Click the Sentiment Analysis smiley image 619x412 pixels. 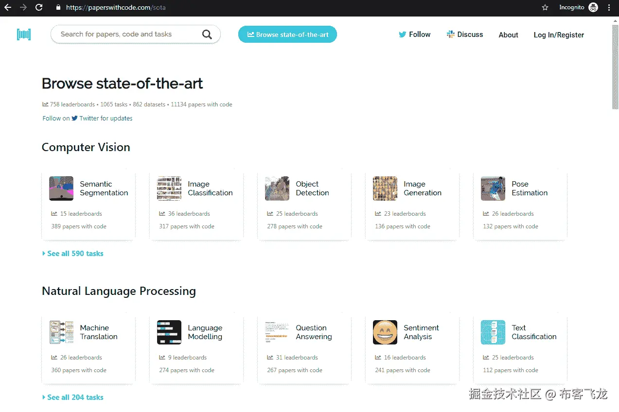[x=385, y=332]
